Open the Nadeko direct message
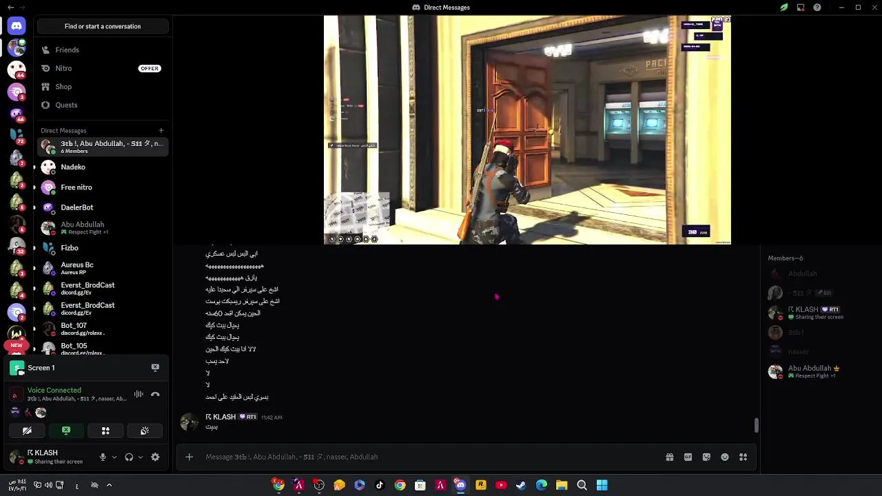The image size is (882, 496). tap(103, 167)
